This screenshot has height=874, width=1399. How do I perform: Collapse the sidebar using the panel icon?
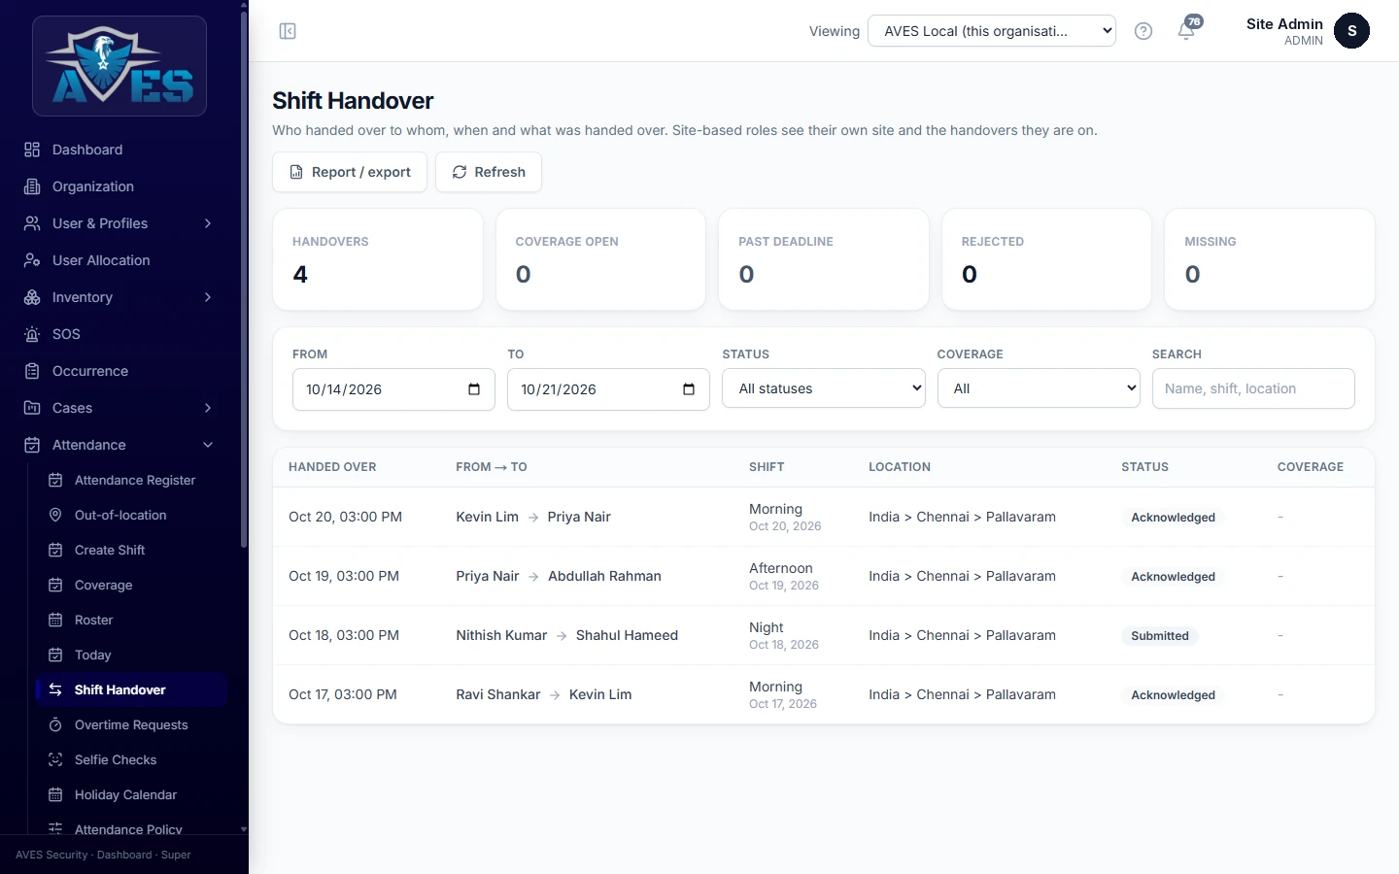[288, 31]
